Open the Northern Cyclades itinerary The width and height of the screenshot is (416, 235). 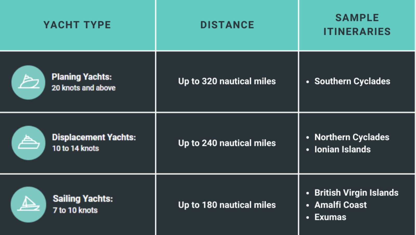(352, 137)
